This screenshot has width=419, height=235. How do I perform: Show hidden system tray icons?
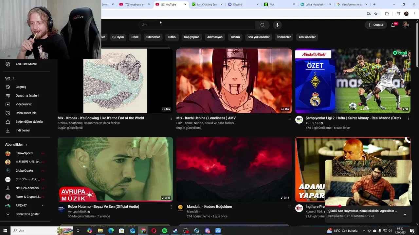364,231
